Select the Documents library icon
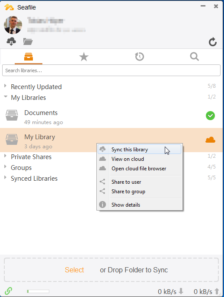The image size is (224, 297). tap(12, 115)
